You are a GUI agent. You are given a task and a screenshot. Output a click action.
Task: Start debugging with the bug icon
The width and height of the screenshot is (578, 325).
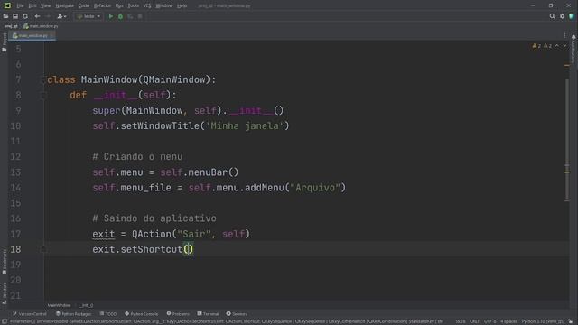click(120, 16)
